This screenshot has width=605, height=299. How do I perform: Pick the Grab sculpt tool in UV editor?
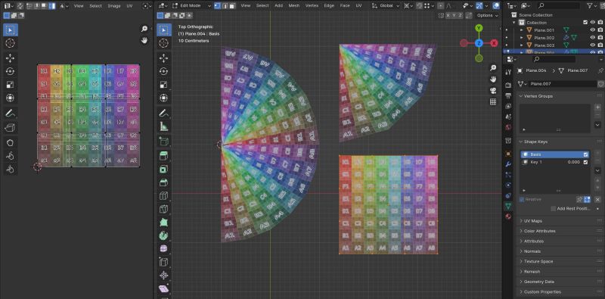pyautogui.click(x=11, y=142)
